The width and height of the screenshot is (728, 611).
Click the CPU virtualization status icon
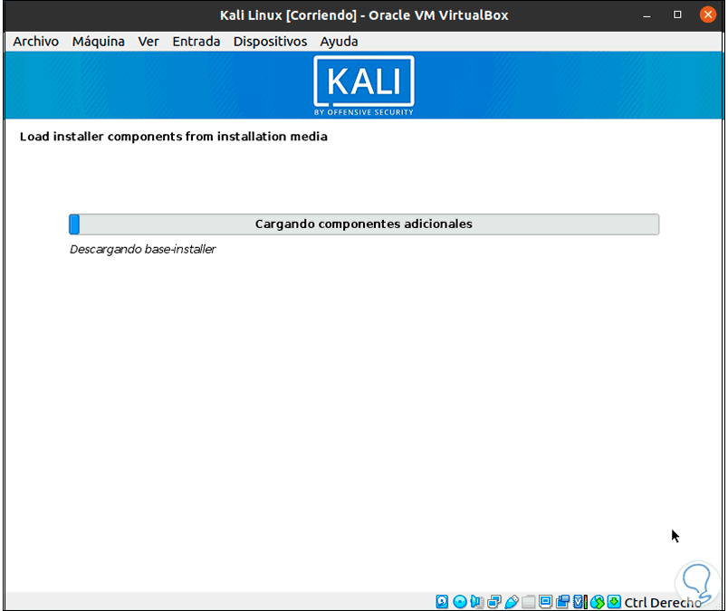(580, 602)
